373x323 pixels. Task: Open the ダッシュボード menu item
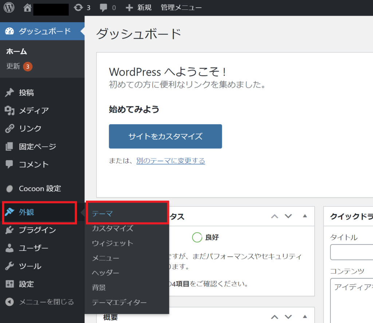pos(42,31)
